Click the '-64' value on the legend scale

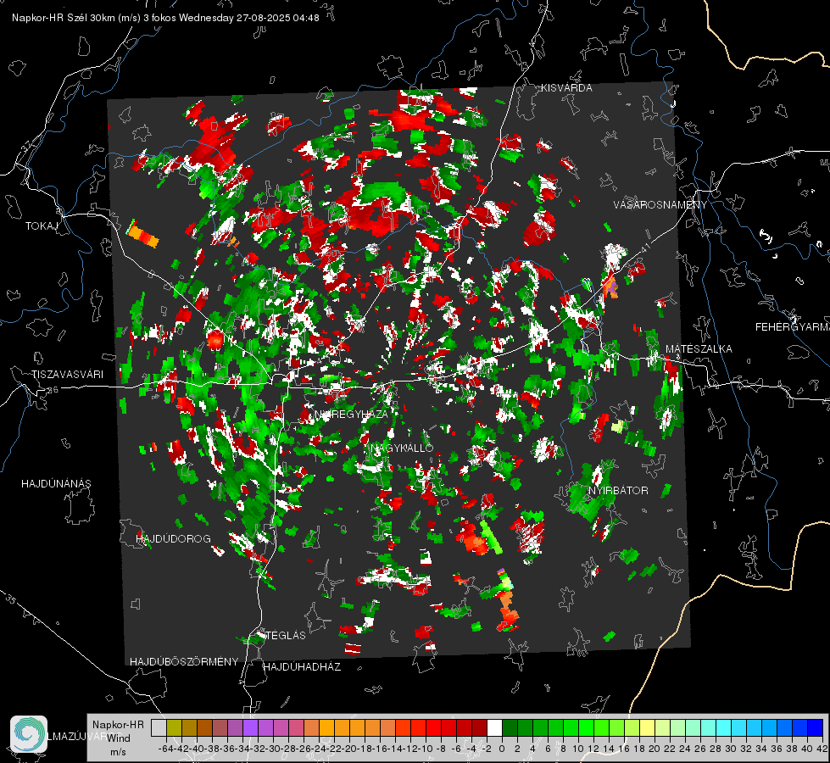click(x=165, y=749)
